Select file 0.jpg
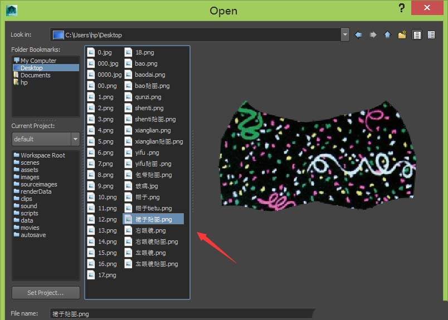 point(99,52)
